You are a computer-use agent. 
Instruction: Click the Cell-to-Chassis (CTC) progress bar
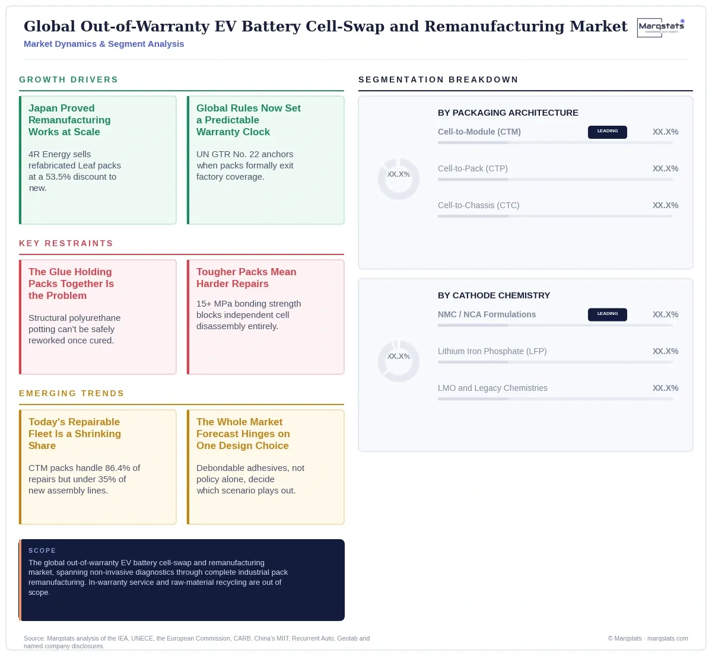pyautogui.click(x=555, y=216)
